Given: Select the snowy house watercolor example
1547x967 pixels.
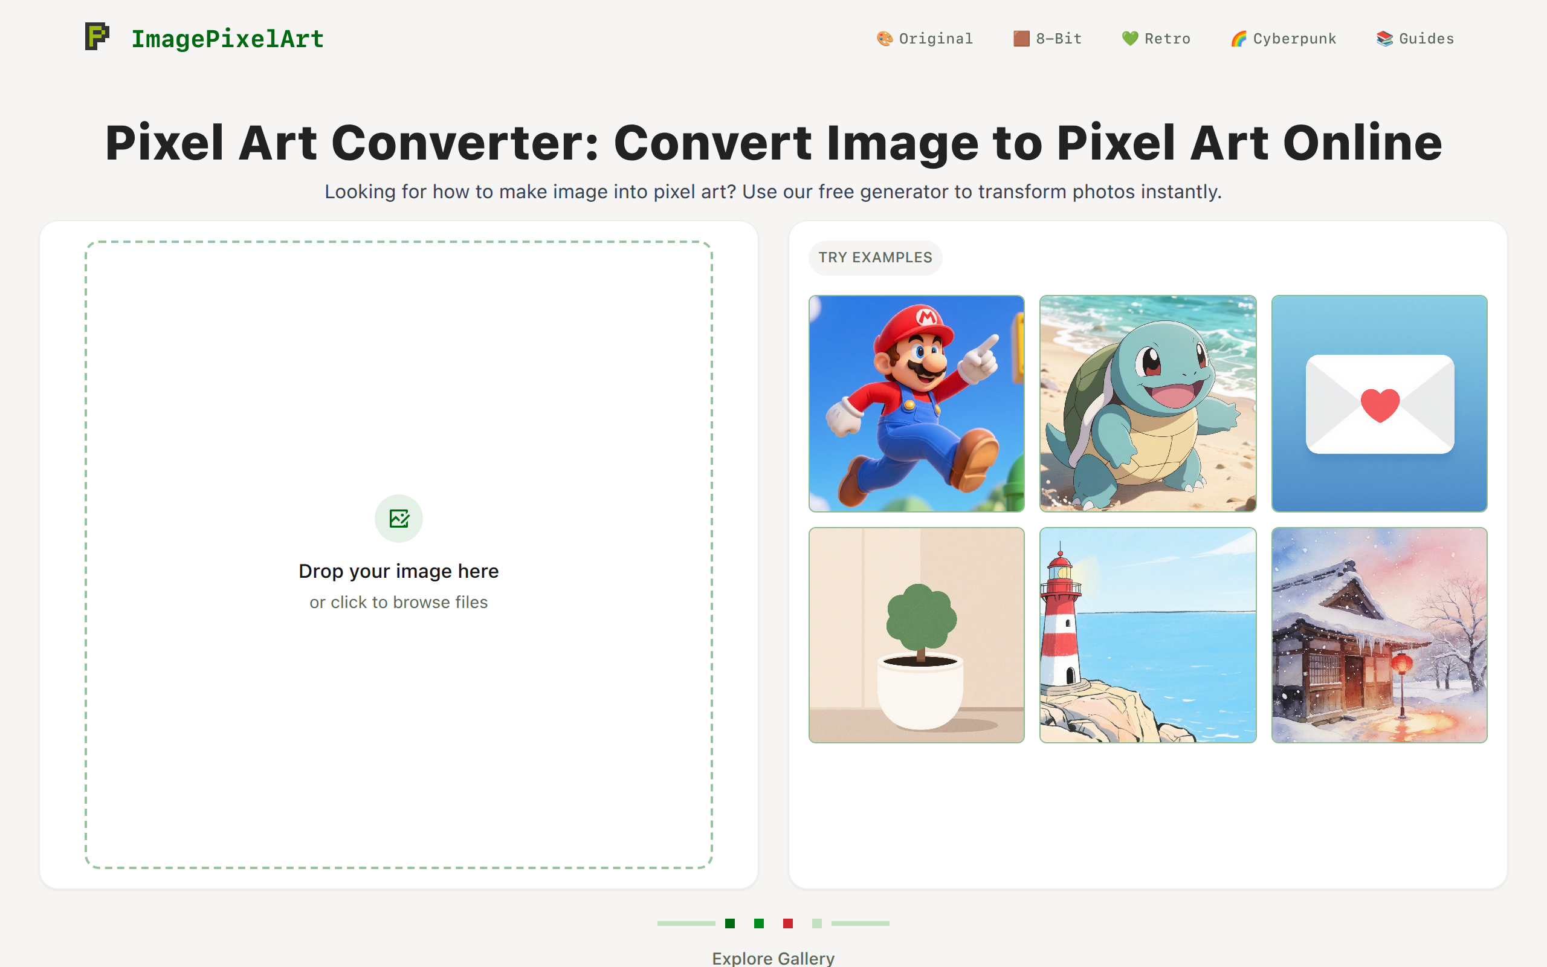Looking at the screenshot, I should (x=1379, y=635).
